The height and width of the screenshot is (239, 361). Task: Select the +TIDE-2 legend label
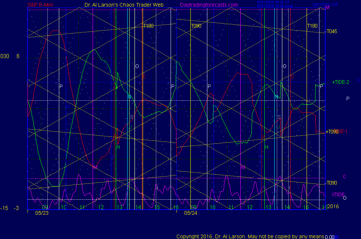point(340,82)
